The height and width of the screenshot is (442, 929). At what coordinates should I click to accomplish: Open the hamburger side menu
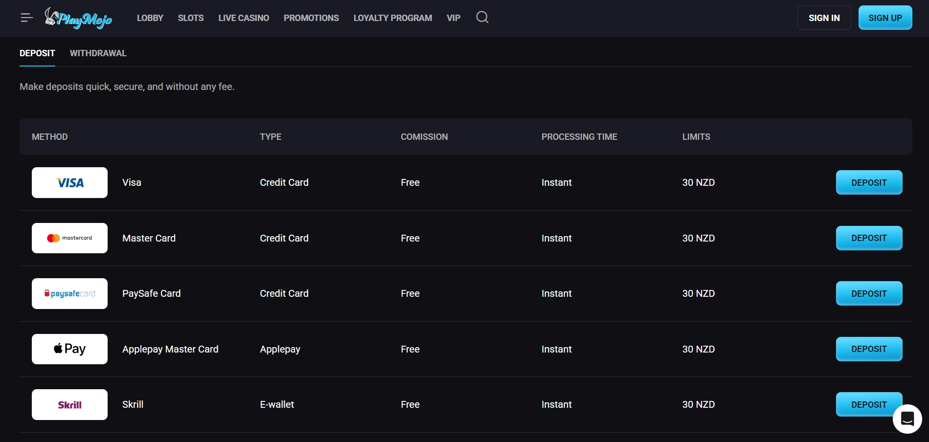pyautogui.click(x=26, y=18)
